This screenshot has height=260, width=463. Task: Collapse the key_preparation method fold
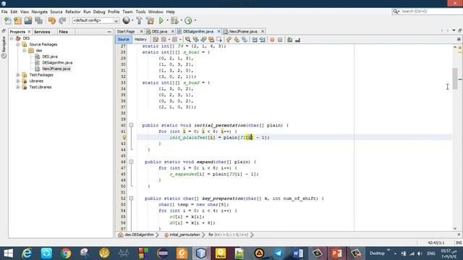coord(131,199)
